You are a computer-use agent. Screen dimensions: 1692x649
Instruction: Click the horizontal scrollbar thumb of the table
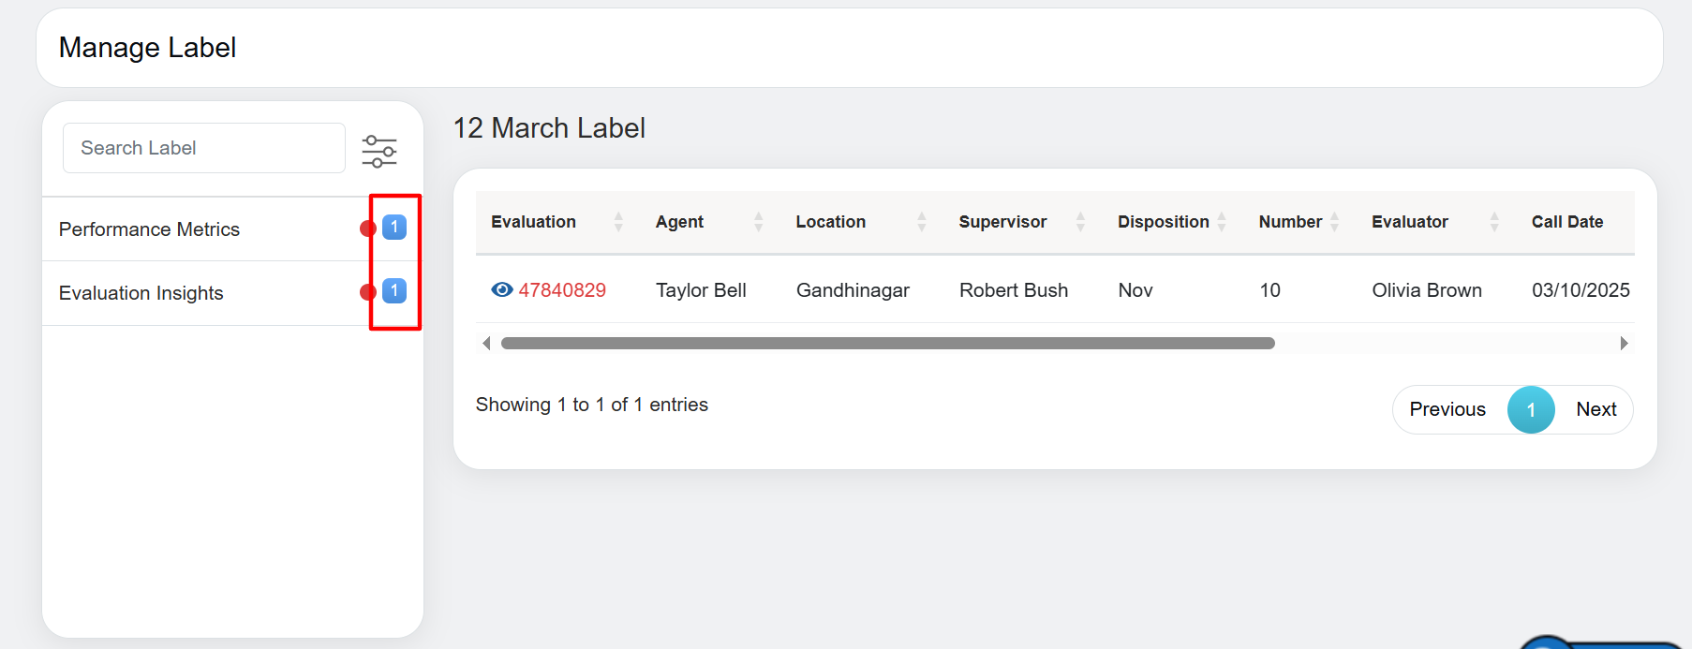click(887, 344)
